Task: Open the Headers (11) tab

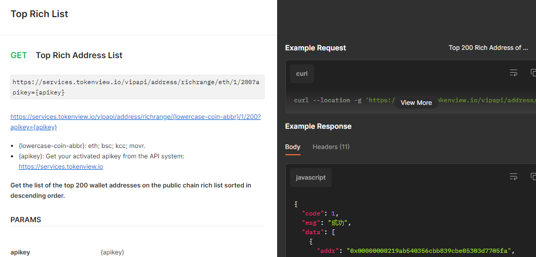Action: pos(331,147)
